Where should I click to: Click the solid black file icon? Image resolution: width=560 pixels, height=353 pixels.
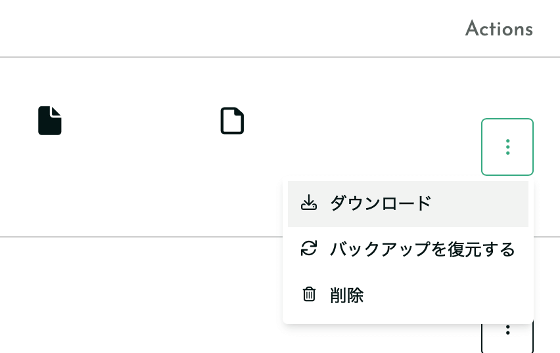50,121
